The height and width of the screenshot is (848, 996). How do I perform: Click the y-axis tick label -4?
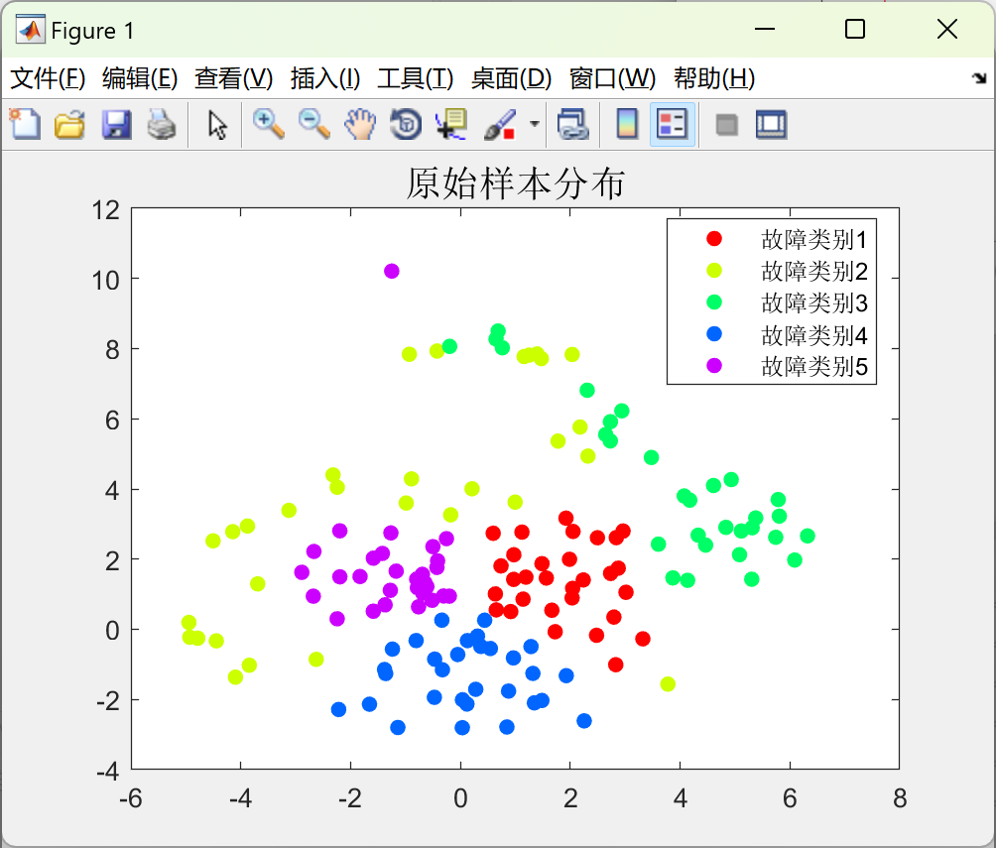coord(108,772)
